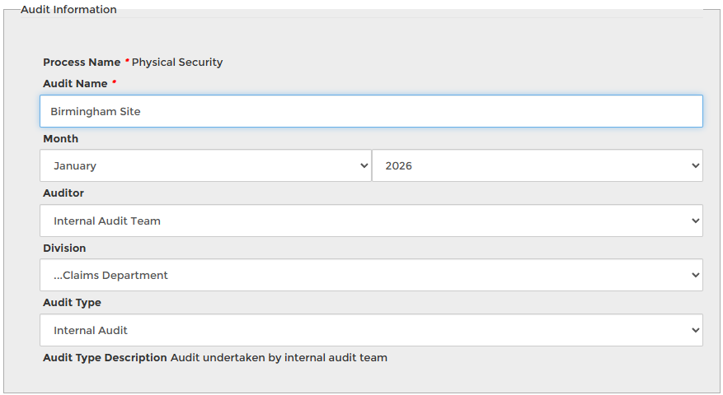The width and height of the screenshot is (723, 395).
Task: Click the chevron arrow on January selector
Action: pyautogui.click(x=364, y=165)
